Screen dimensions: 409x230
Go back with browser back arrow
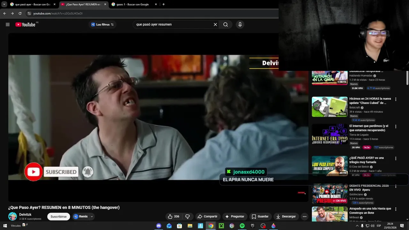(4, 13)
